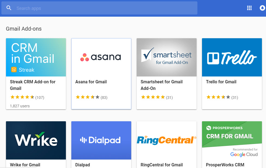Open the Trello logo thumbnail

pyautogui.click(x=232, y=57)
